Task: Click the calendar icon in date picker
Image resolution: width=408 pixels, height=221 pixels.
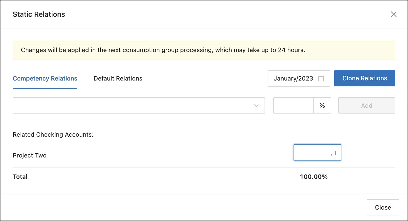Action: [321, 78]
